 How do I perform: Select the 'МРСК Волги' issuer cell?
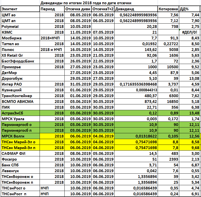[x=20, y=136]
